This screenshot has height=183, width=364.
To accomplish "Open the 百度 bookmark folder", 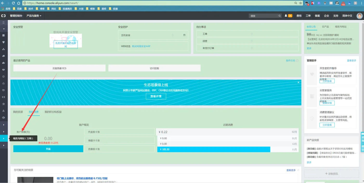I will 17,9.
